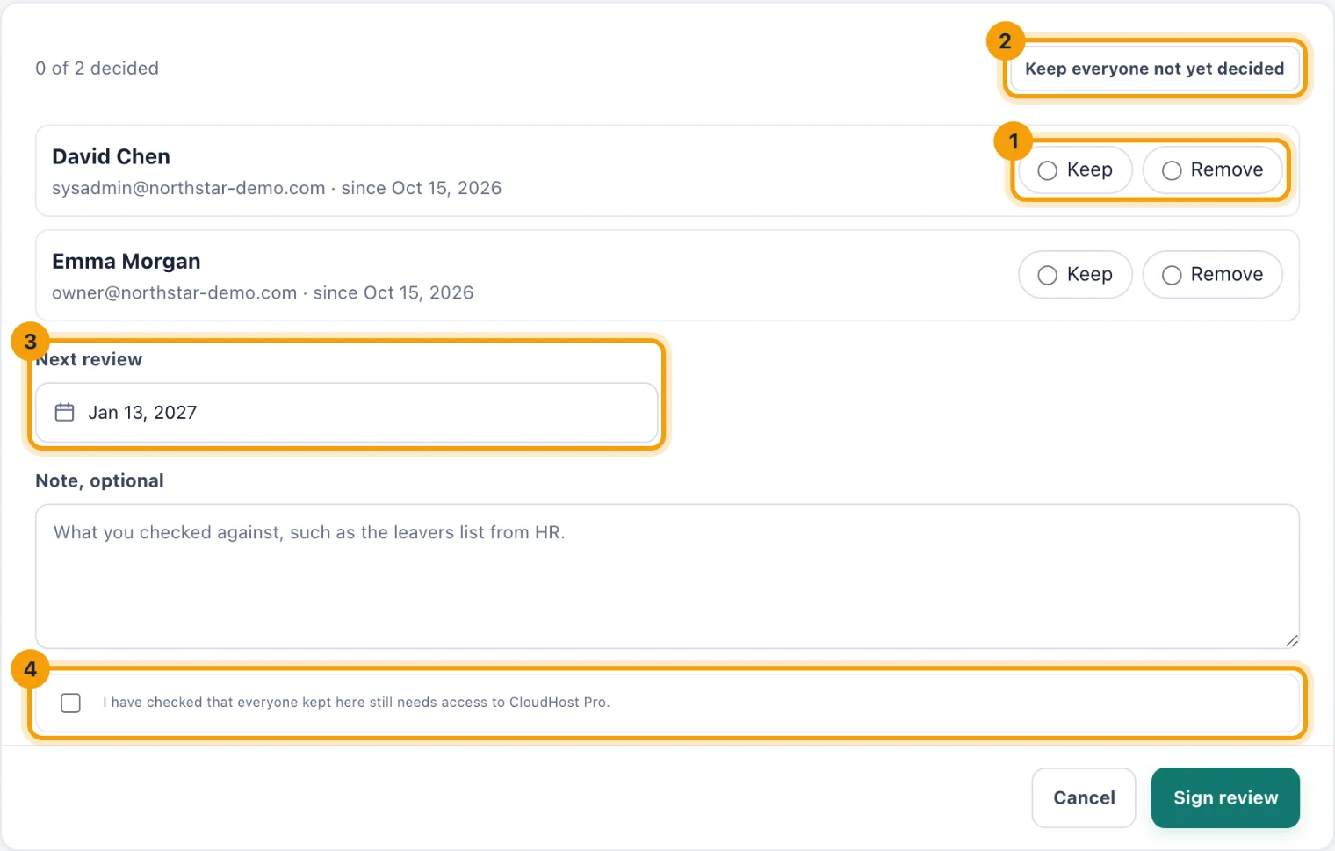The width and height of the screenshot is (1335, 851).
Task: Click sysadmin@northstar-demo.com email text
Action: [189, 188]
